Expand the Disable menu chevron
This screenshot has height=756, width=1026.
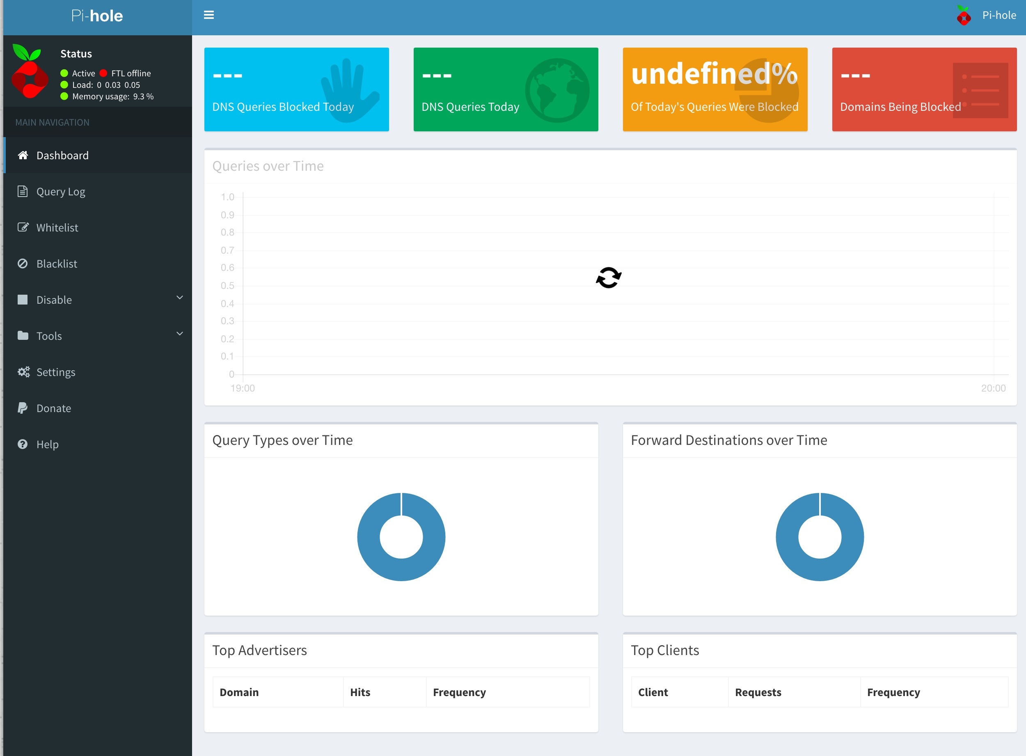pos(180,298)
